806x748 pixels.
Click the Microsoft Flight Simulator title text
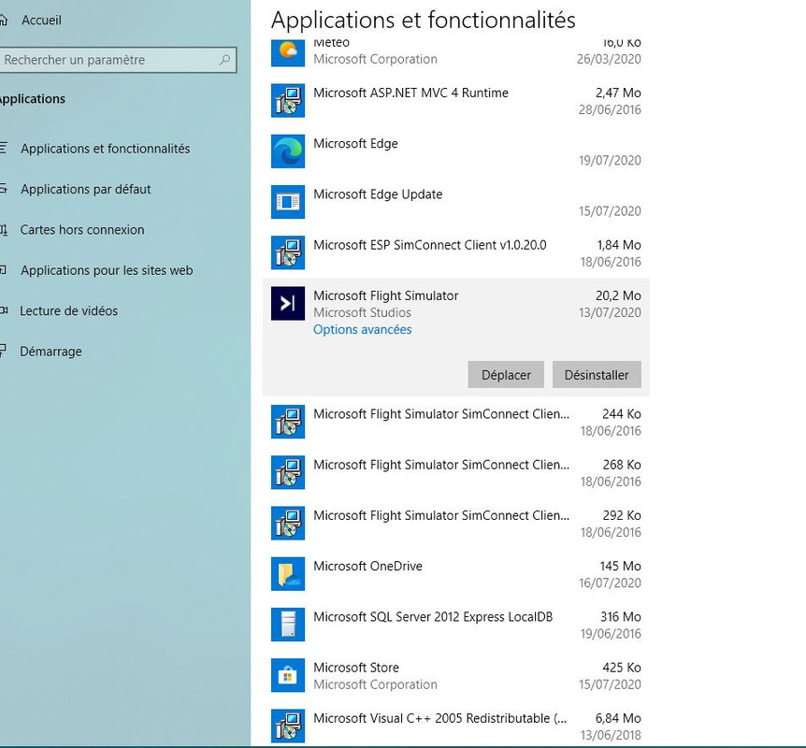pyautogui.click(x=386, y=295)
